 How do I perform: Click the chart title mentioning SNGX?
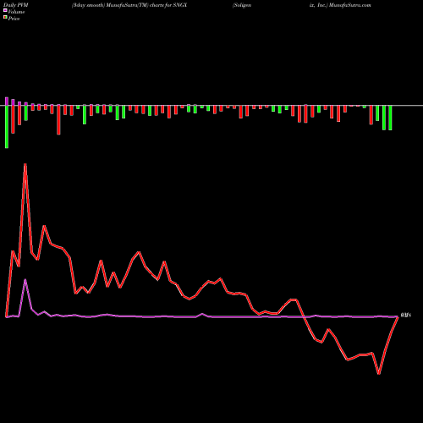tap(129, 5)
